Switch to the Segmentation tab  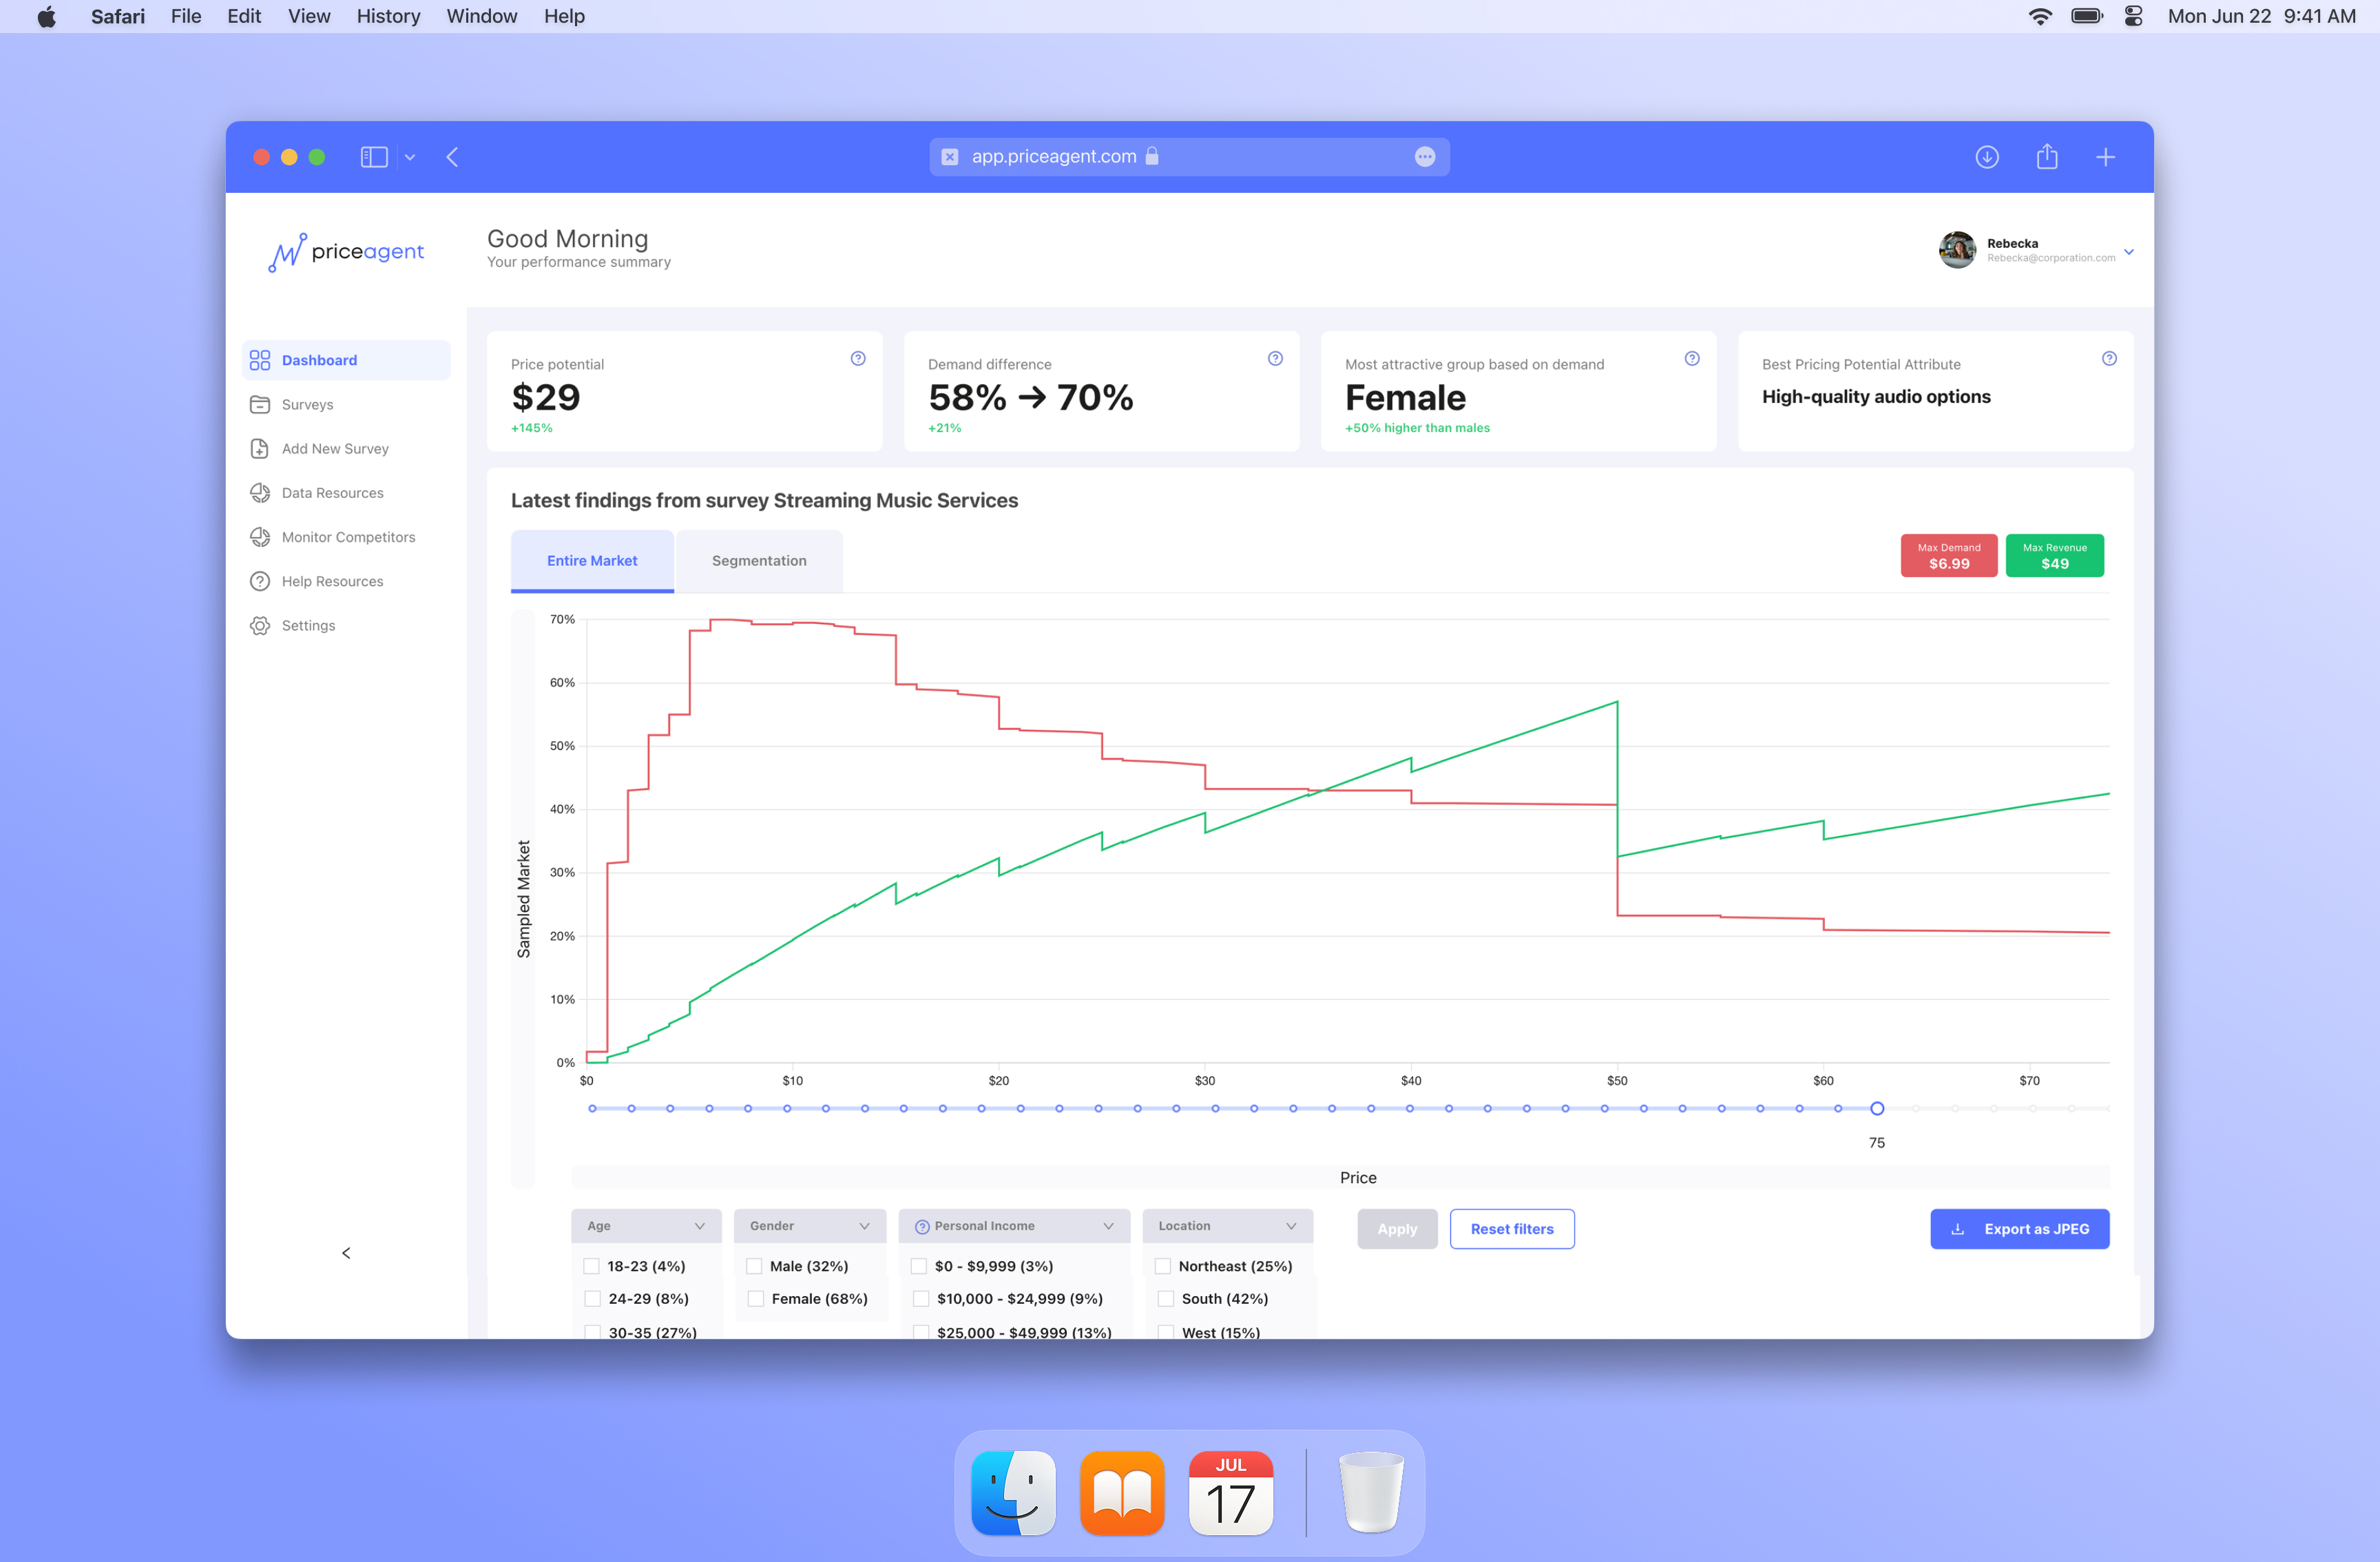tap(759, 561)
